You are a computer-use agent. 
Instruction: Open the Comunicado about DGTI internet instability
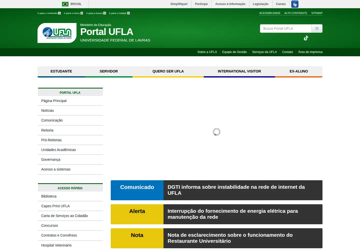click(x=216, y=190)
